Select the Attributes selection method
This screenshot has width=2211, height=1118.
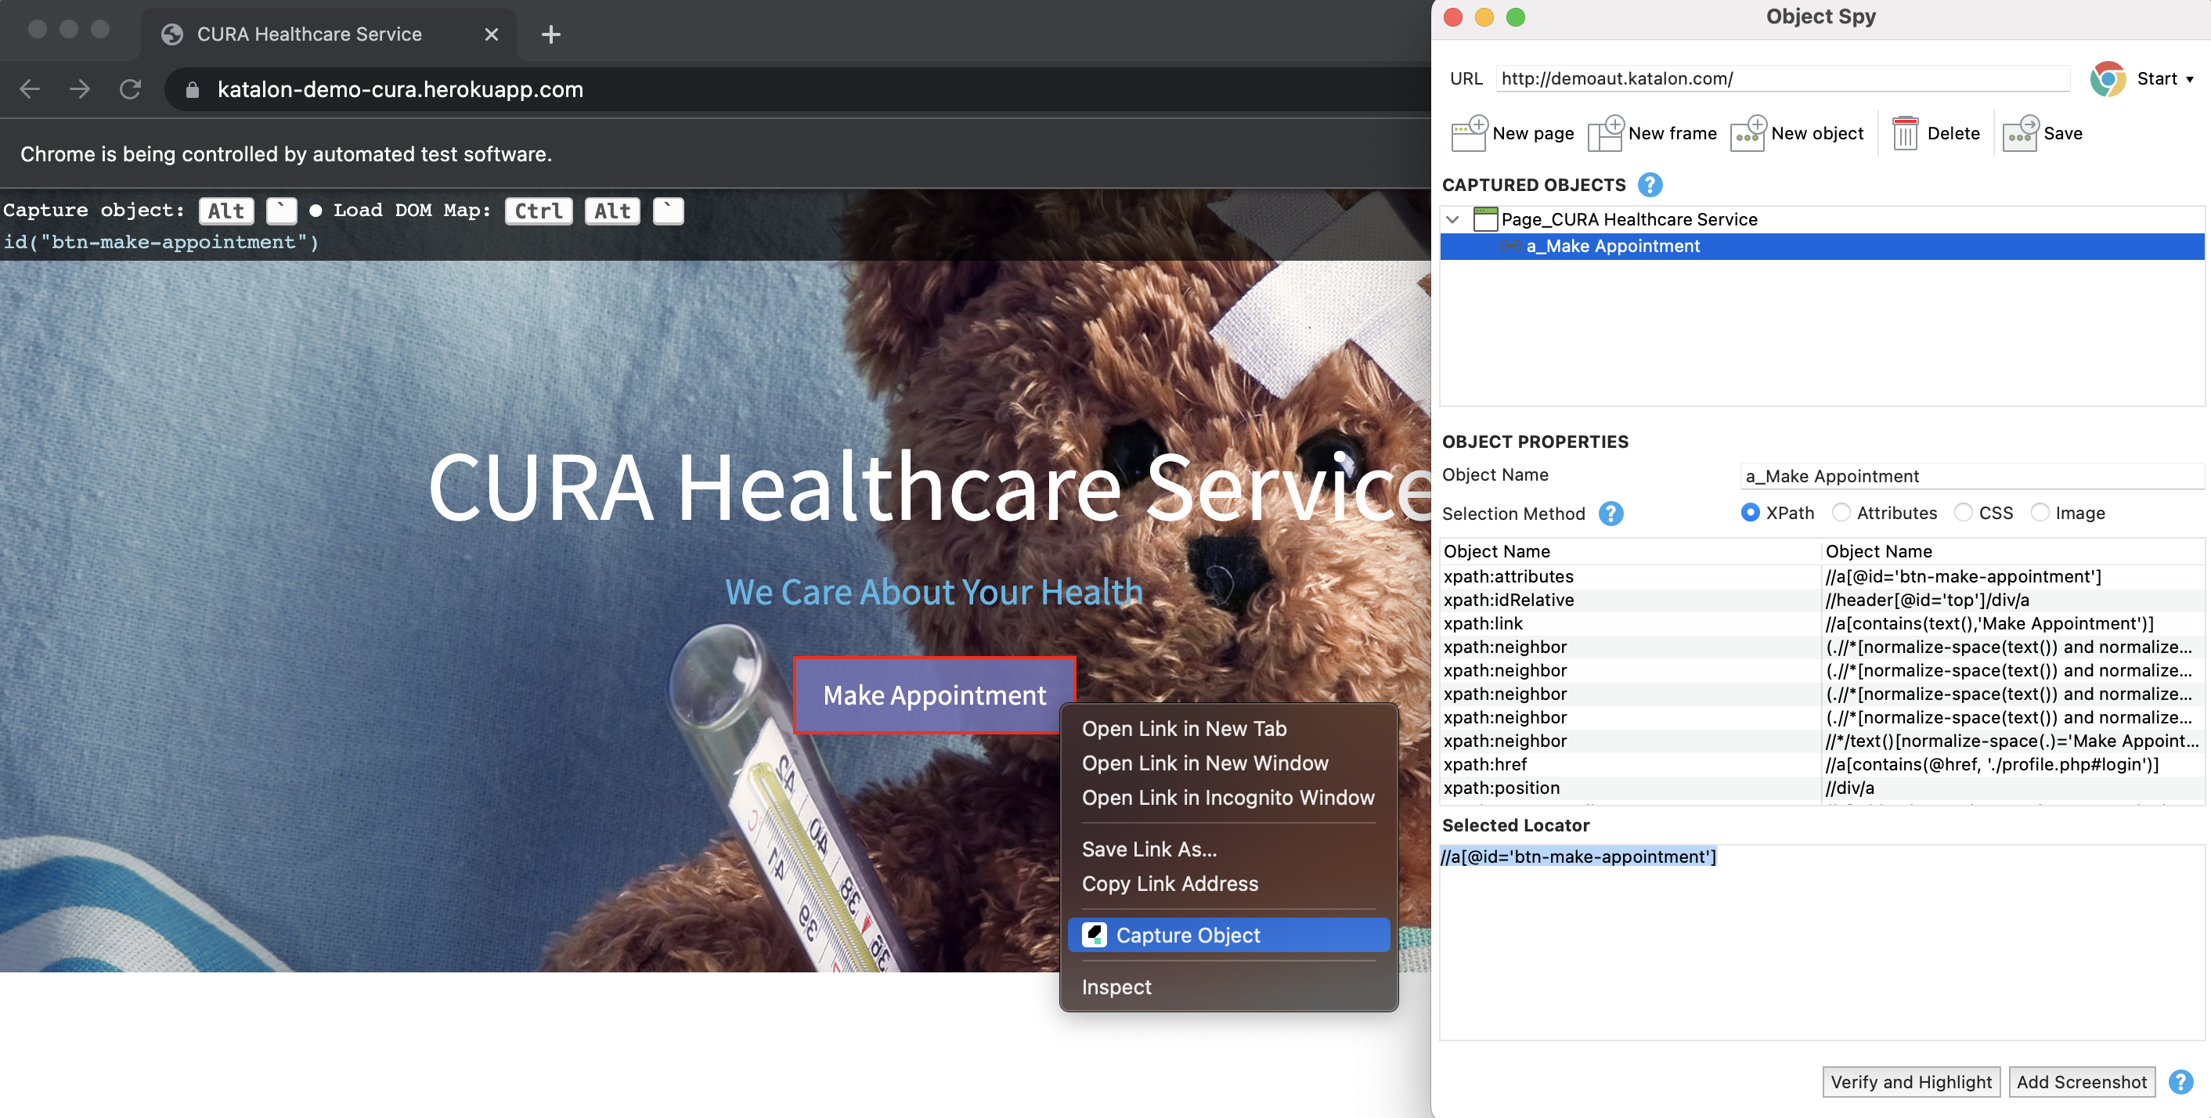click(1840, 512)
